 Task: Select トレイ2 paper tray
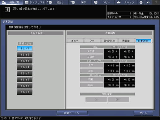click(x=25, y=54)
